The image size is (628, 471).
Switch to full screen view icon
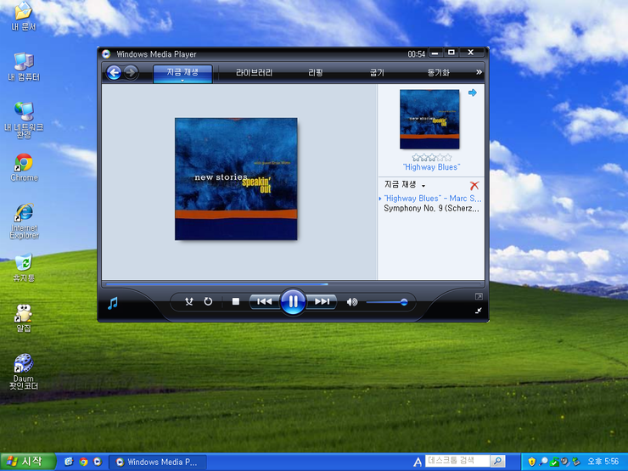(479, 297)
